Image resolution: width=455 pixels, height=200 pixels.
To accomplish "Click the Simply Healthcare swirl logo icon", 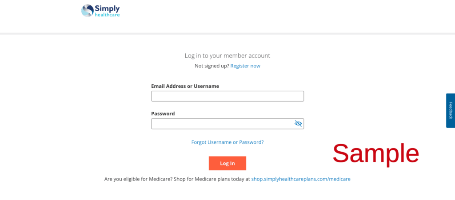I will [x=88, y=11].
